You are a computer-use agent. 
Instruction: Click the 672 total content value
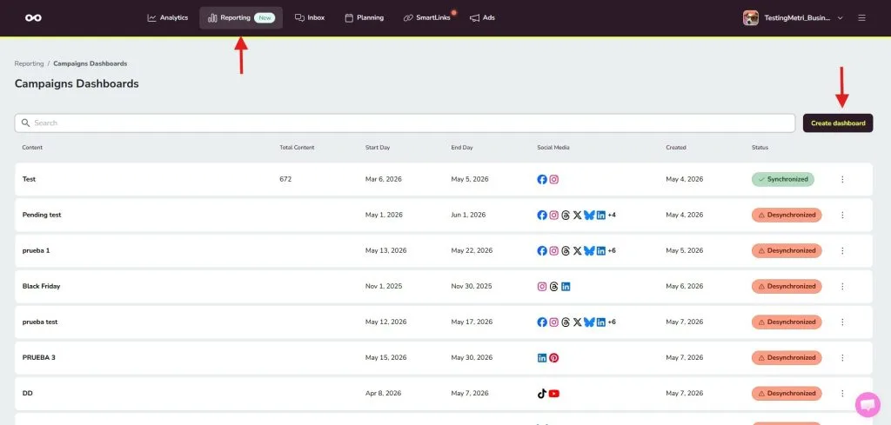[x=285, y=179]
